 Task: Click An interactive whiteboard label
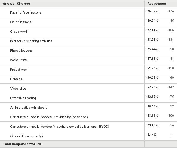tap(29, 108)
